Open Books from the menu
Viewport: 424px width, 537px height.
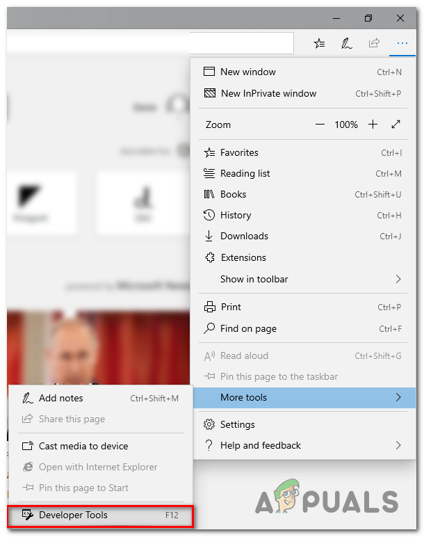(303, 194)
